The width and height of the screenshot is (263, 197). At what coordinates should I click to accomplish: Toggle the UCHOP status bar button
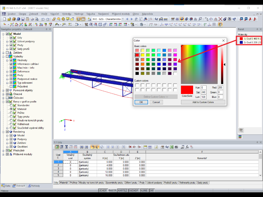click(103, 190)
